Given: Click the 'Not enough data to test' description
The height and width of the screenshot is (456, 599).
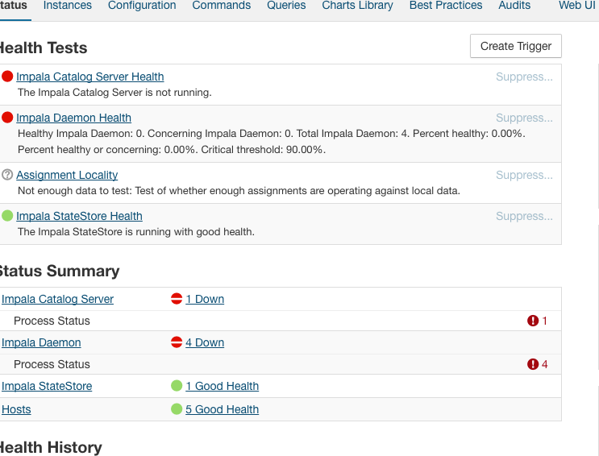Looking at the screenshot, I should coord(239,191).
